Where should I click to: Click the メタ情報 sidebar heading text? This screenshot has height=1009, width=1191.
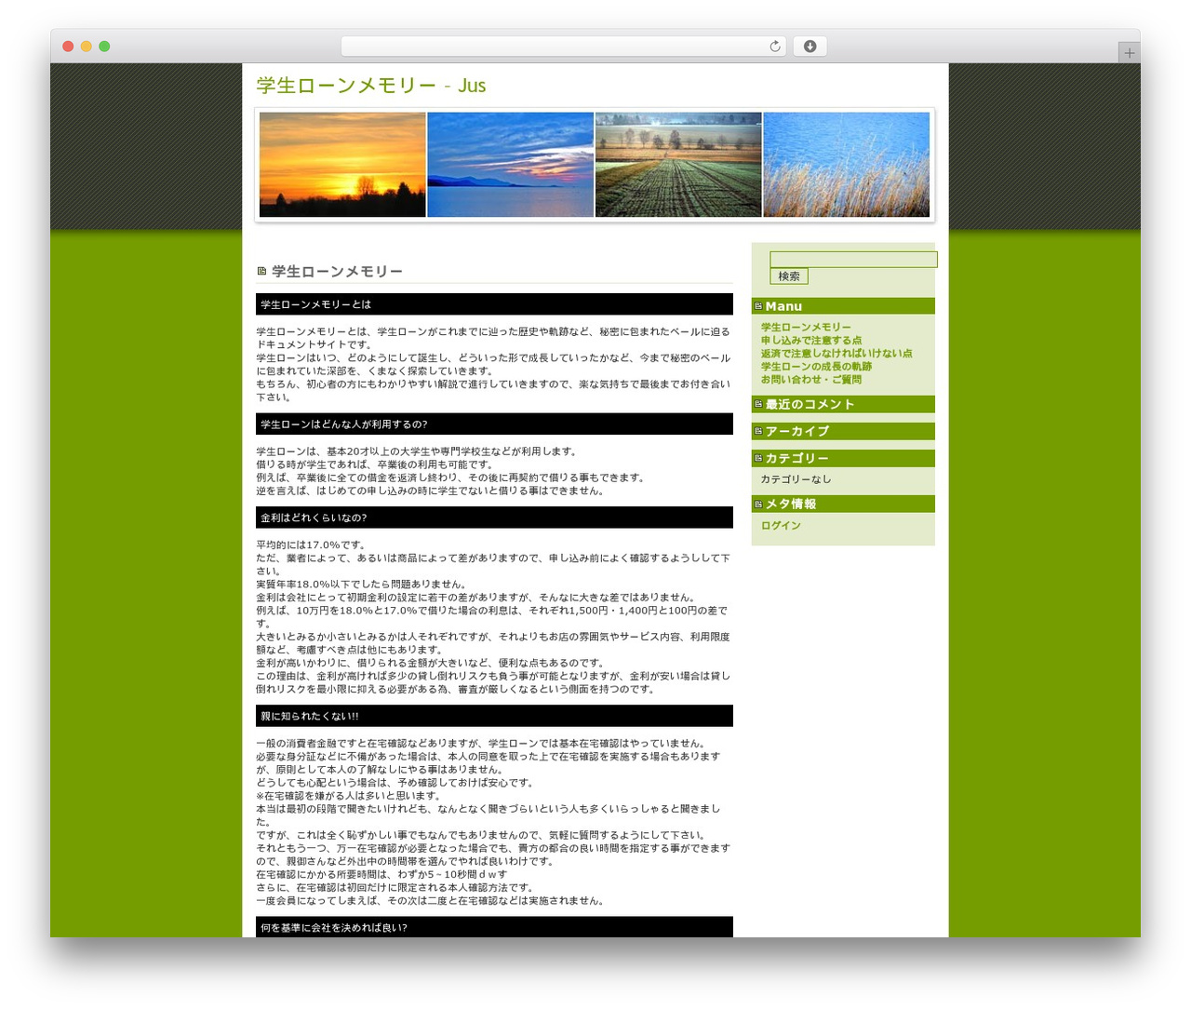(x=791, y=504)
